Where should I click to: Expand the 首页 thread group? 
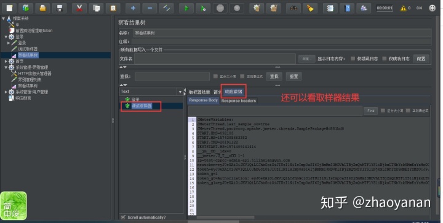pos(6,61)
